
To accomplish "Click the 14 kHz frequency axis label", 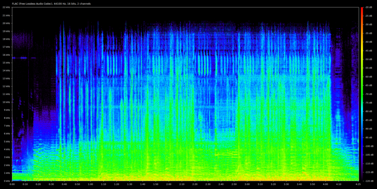I will (6, 70).
